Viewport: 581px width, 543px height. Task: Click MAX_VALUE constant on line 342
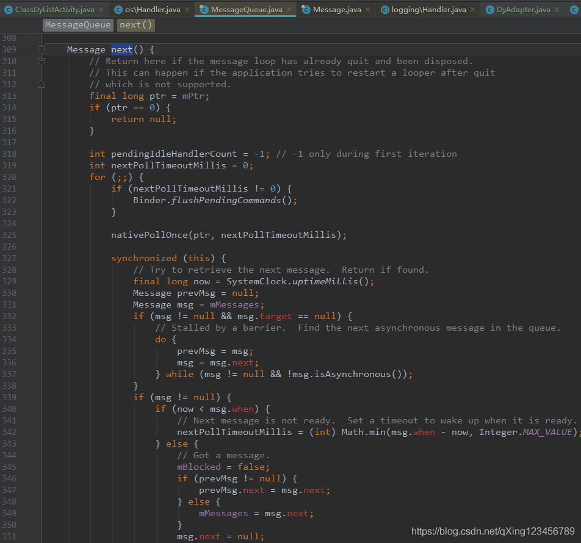547,432
